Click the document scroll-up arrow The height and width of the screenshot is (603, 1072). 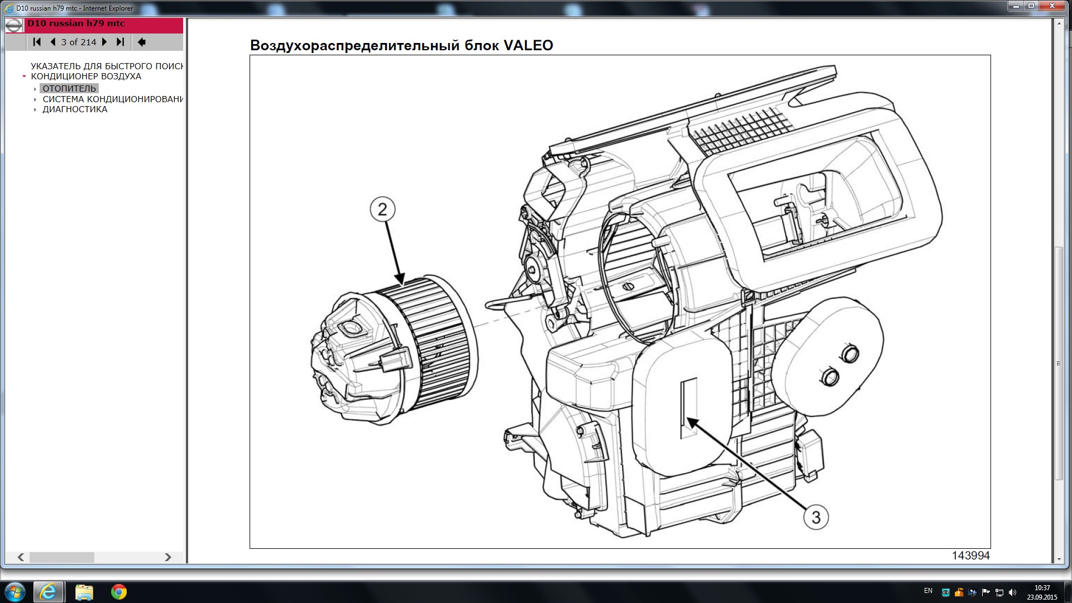point(1059,23)
